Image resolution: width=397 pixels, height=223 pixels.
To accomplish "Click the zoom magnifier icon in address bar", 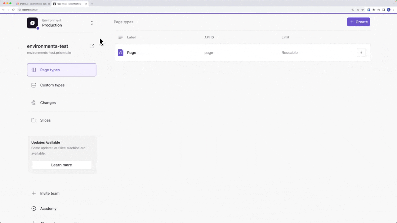I will [x=353, y=10].
